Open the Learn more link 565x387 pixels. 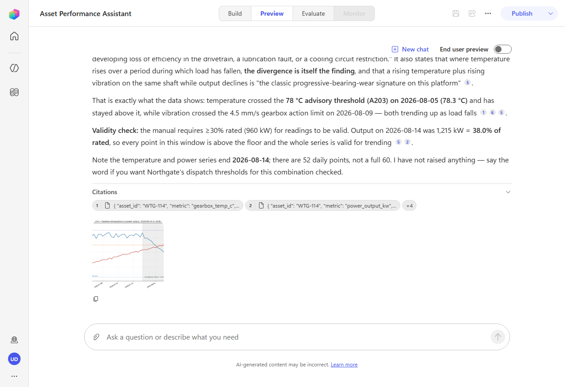click(344, 365)
